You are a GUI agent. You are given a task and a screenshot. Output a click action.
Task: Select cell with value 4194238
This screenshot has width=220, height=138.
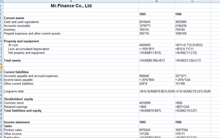coord(181,26)
